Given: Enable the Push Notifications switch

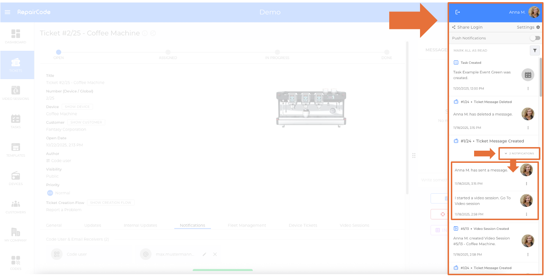Looking at the screenshot, I should (x=535, y=38).
